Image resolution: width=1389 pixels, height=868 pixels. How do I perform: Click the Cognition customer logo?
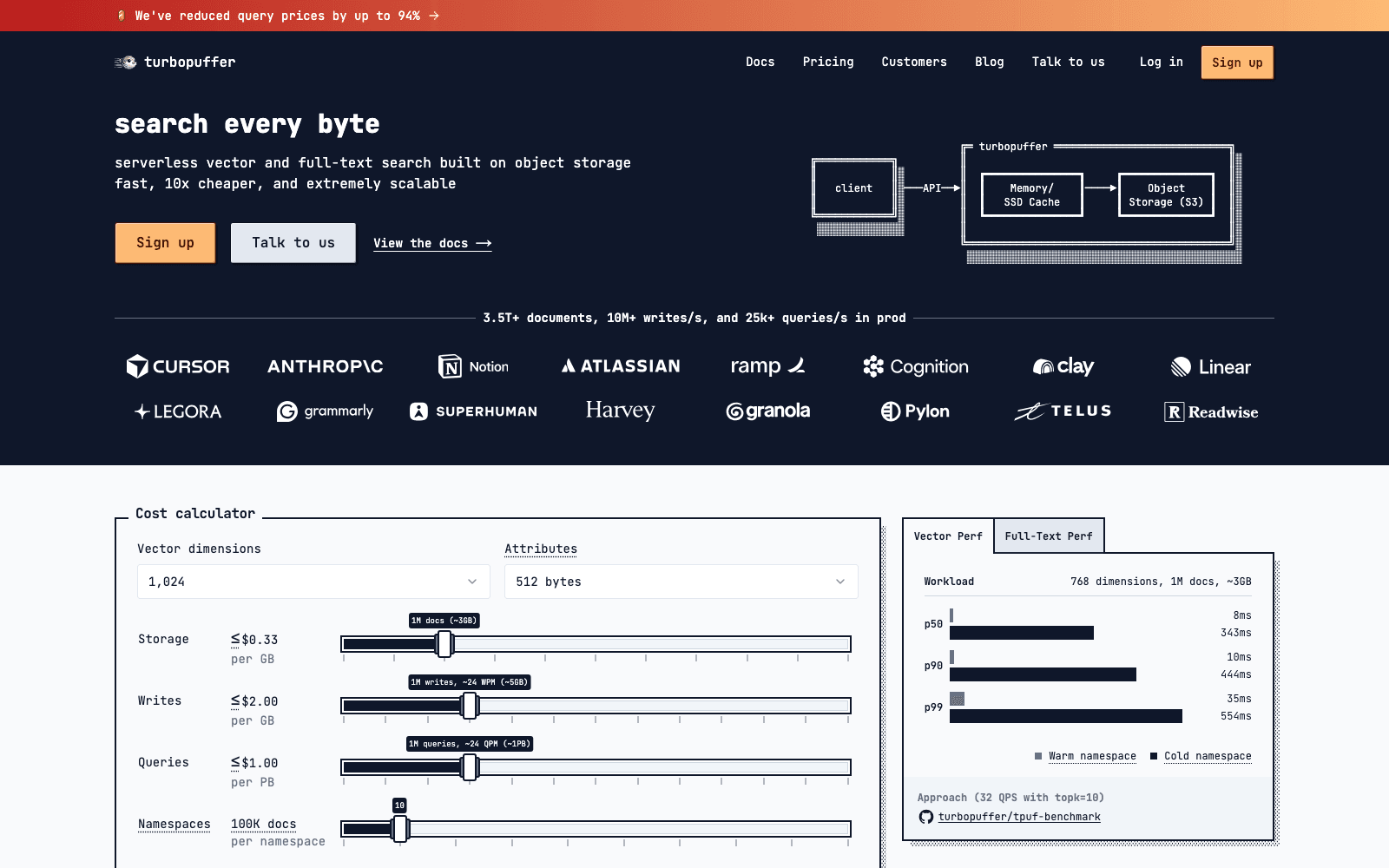pyautogui.click(x=916, y=366)
